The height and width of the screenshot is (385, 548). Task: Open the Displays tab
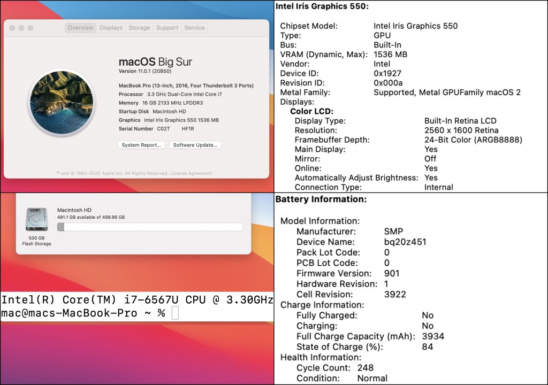[x=111, y=28]
